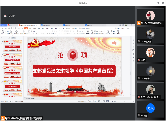166x121 pixels.
Task: Click screen-share icon in bottom sharing label
Action: click(x=6, y=118)
